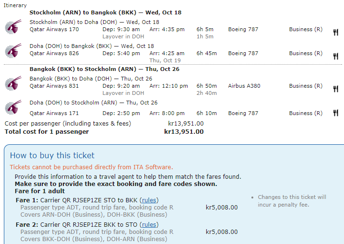This screenshot has height=244, width=344.
Task: Click Fare 2 price kr5,008.00
Action: (x=222, y=232)
